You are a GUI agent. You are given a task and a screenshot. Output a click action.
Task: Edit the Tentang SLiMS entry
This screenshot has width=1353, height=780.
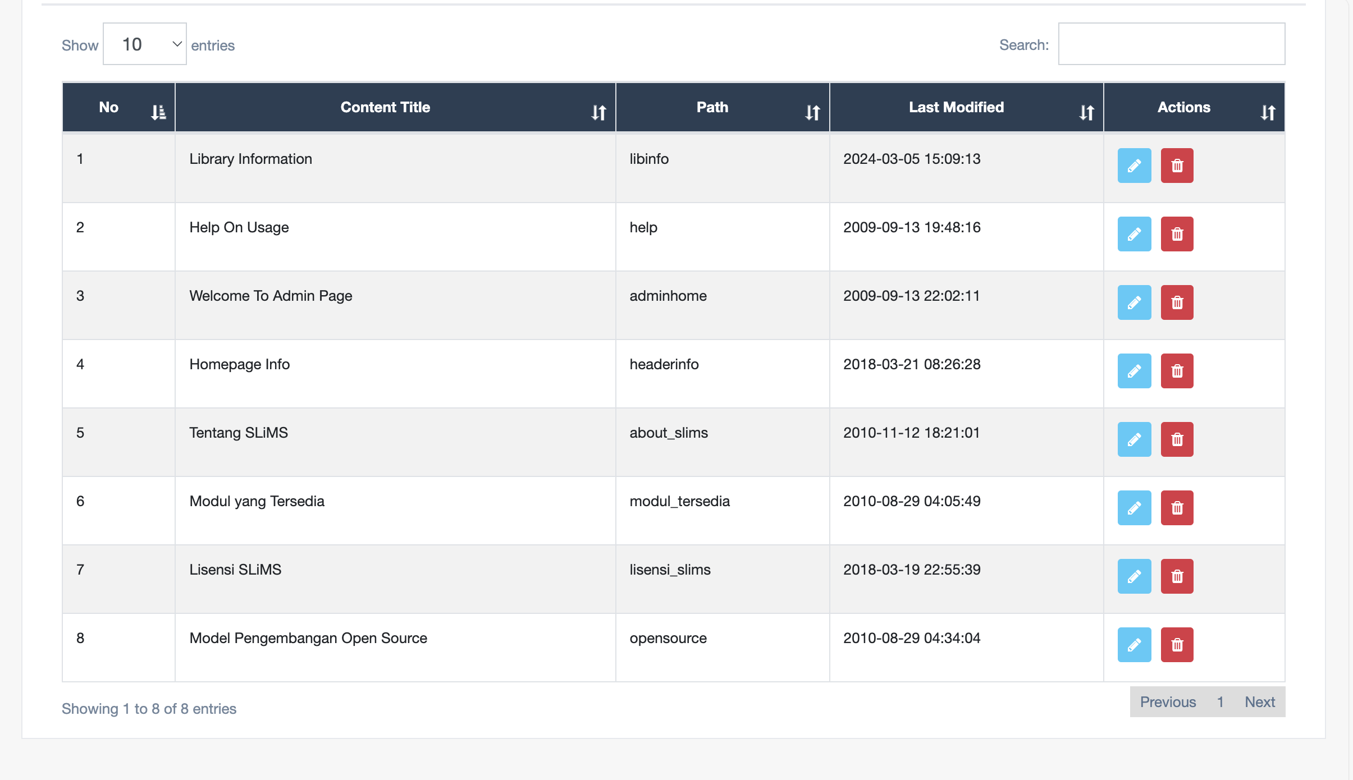pyautogui.click(x=1134, y=439)
